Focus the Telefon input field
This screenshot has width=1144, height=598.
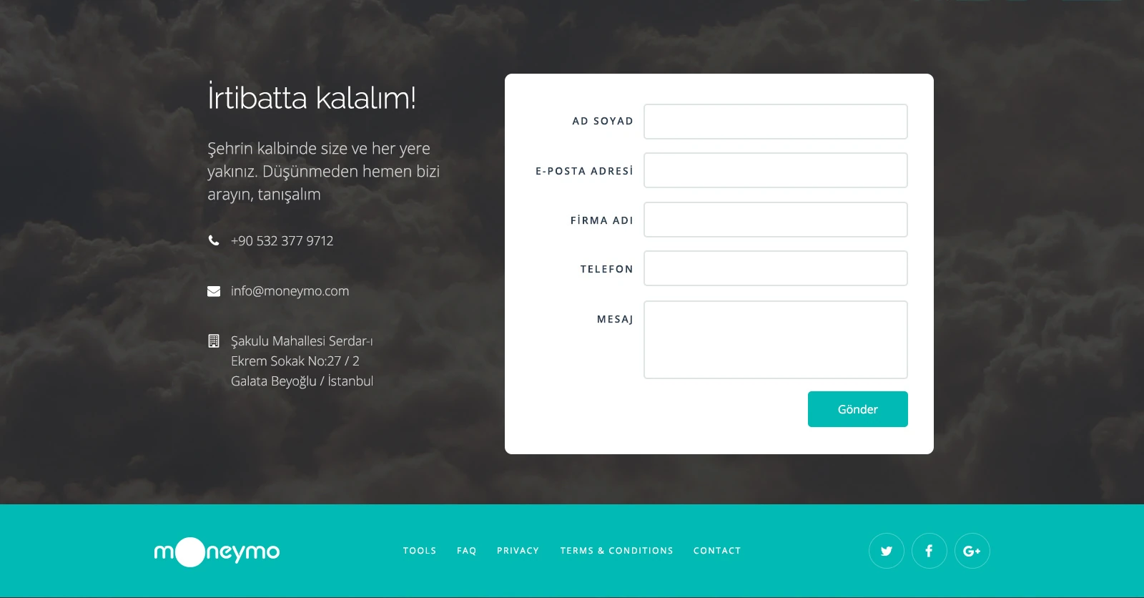pyautogui.click(x=776, y=268)
